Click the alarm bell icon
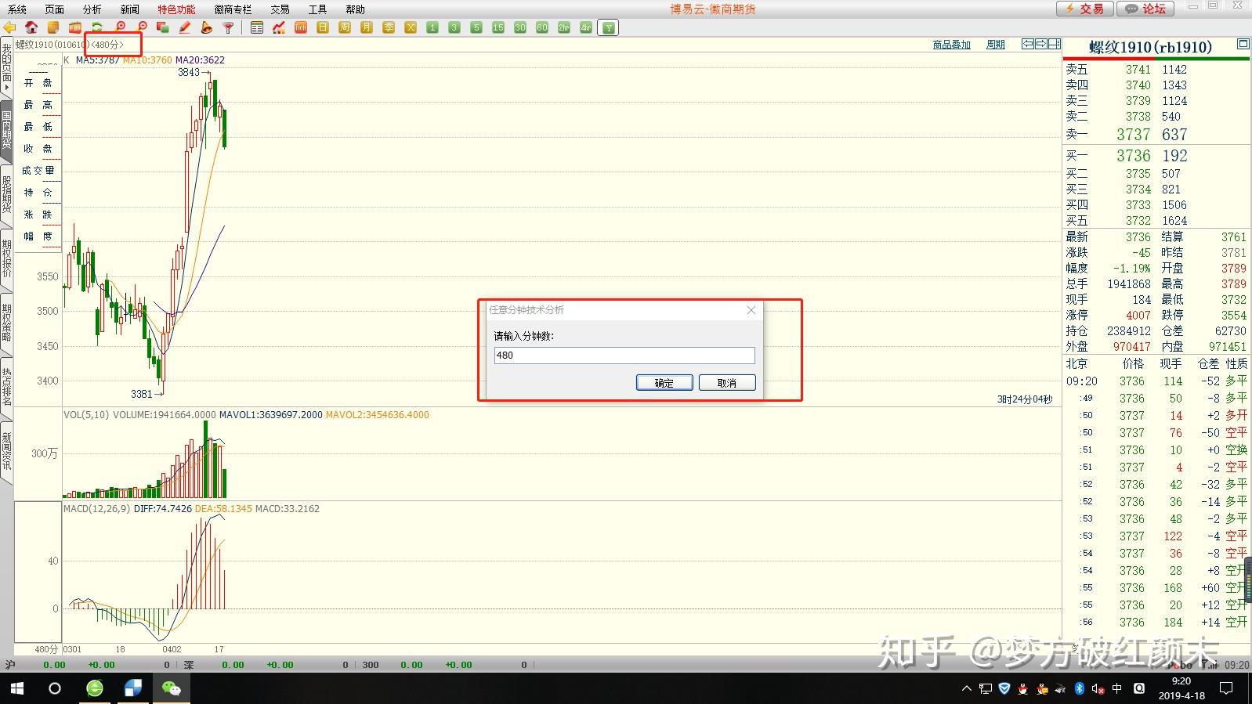The image size is (1252, 704). pyautogui.click(x=207, y=27)
